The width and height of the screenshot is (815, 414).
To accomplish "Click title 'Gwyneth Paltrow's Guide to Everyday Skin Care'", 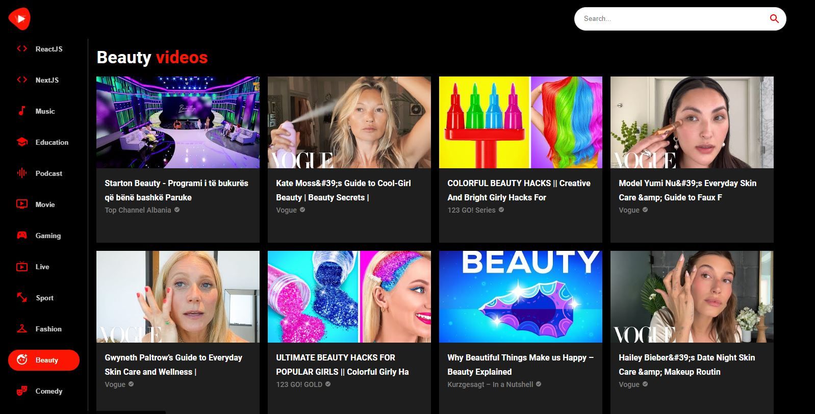I will 173,365.
